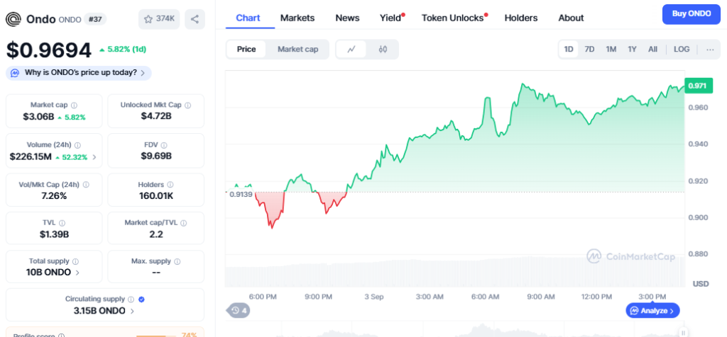Open the About tab

pyautogui.click(x=571, y=18)
